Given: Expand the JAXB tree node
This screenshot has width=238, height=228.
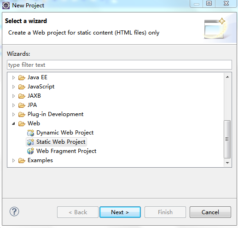Looking at the screenshot, I should pyautogui.click(x=13, y=96).
